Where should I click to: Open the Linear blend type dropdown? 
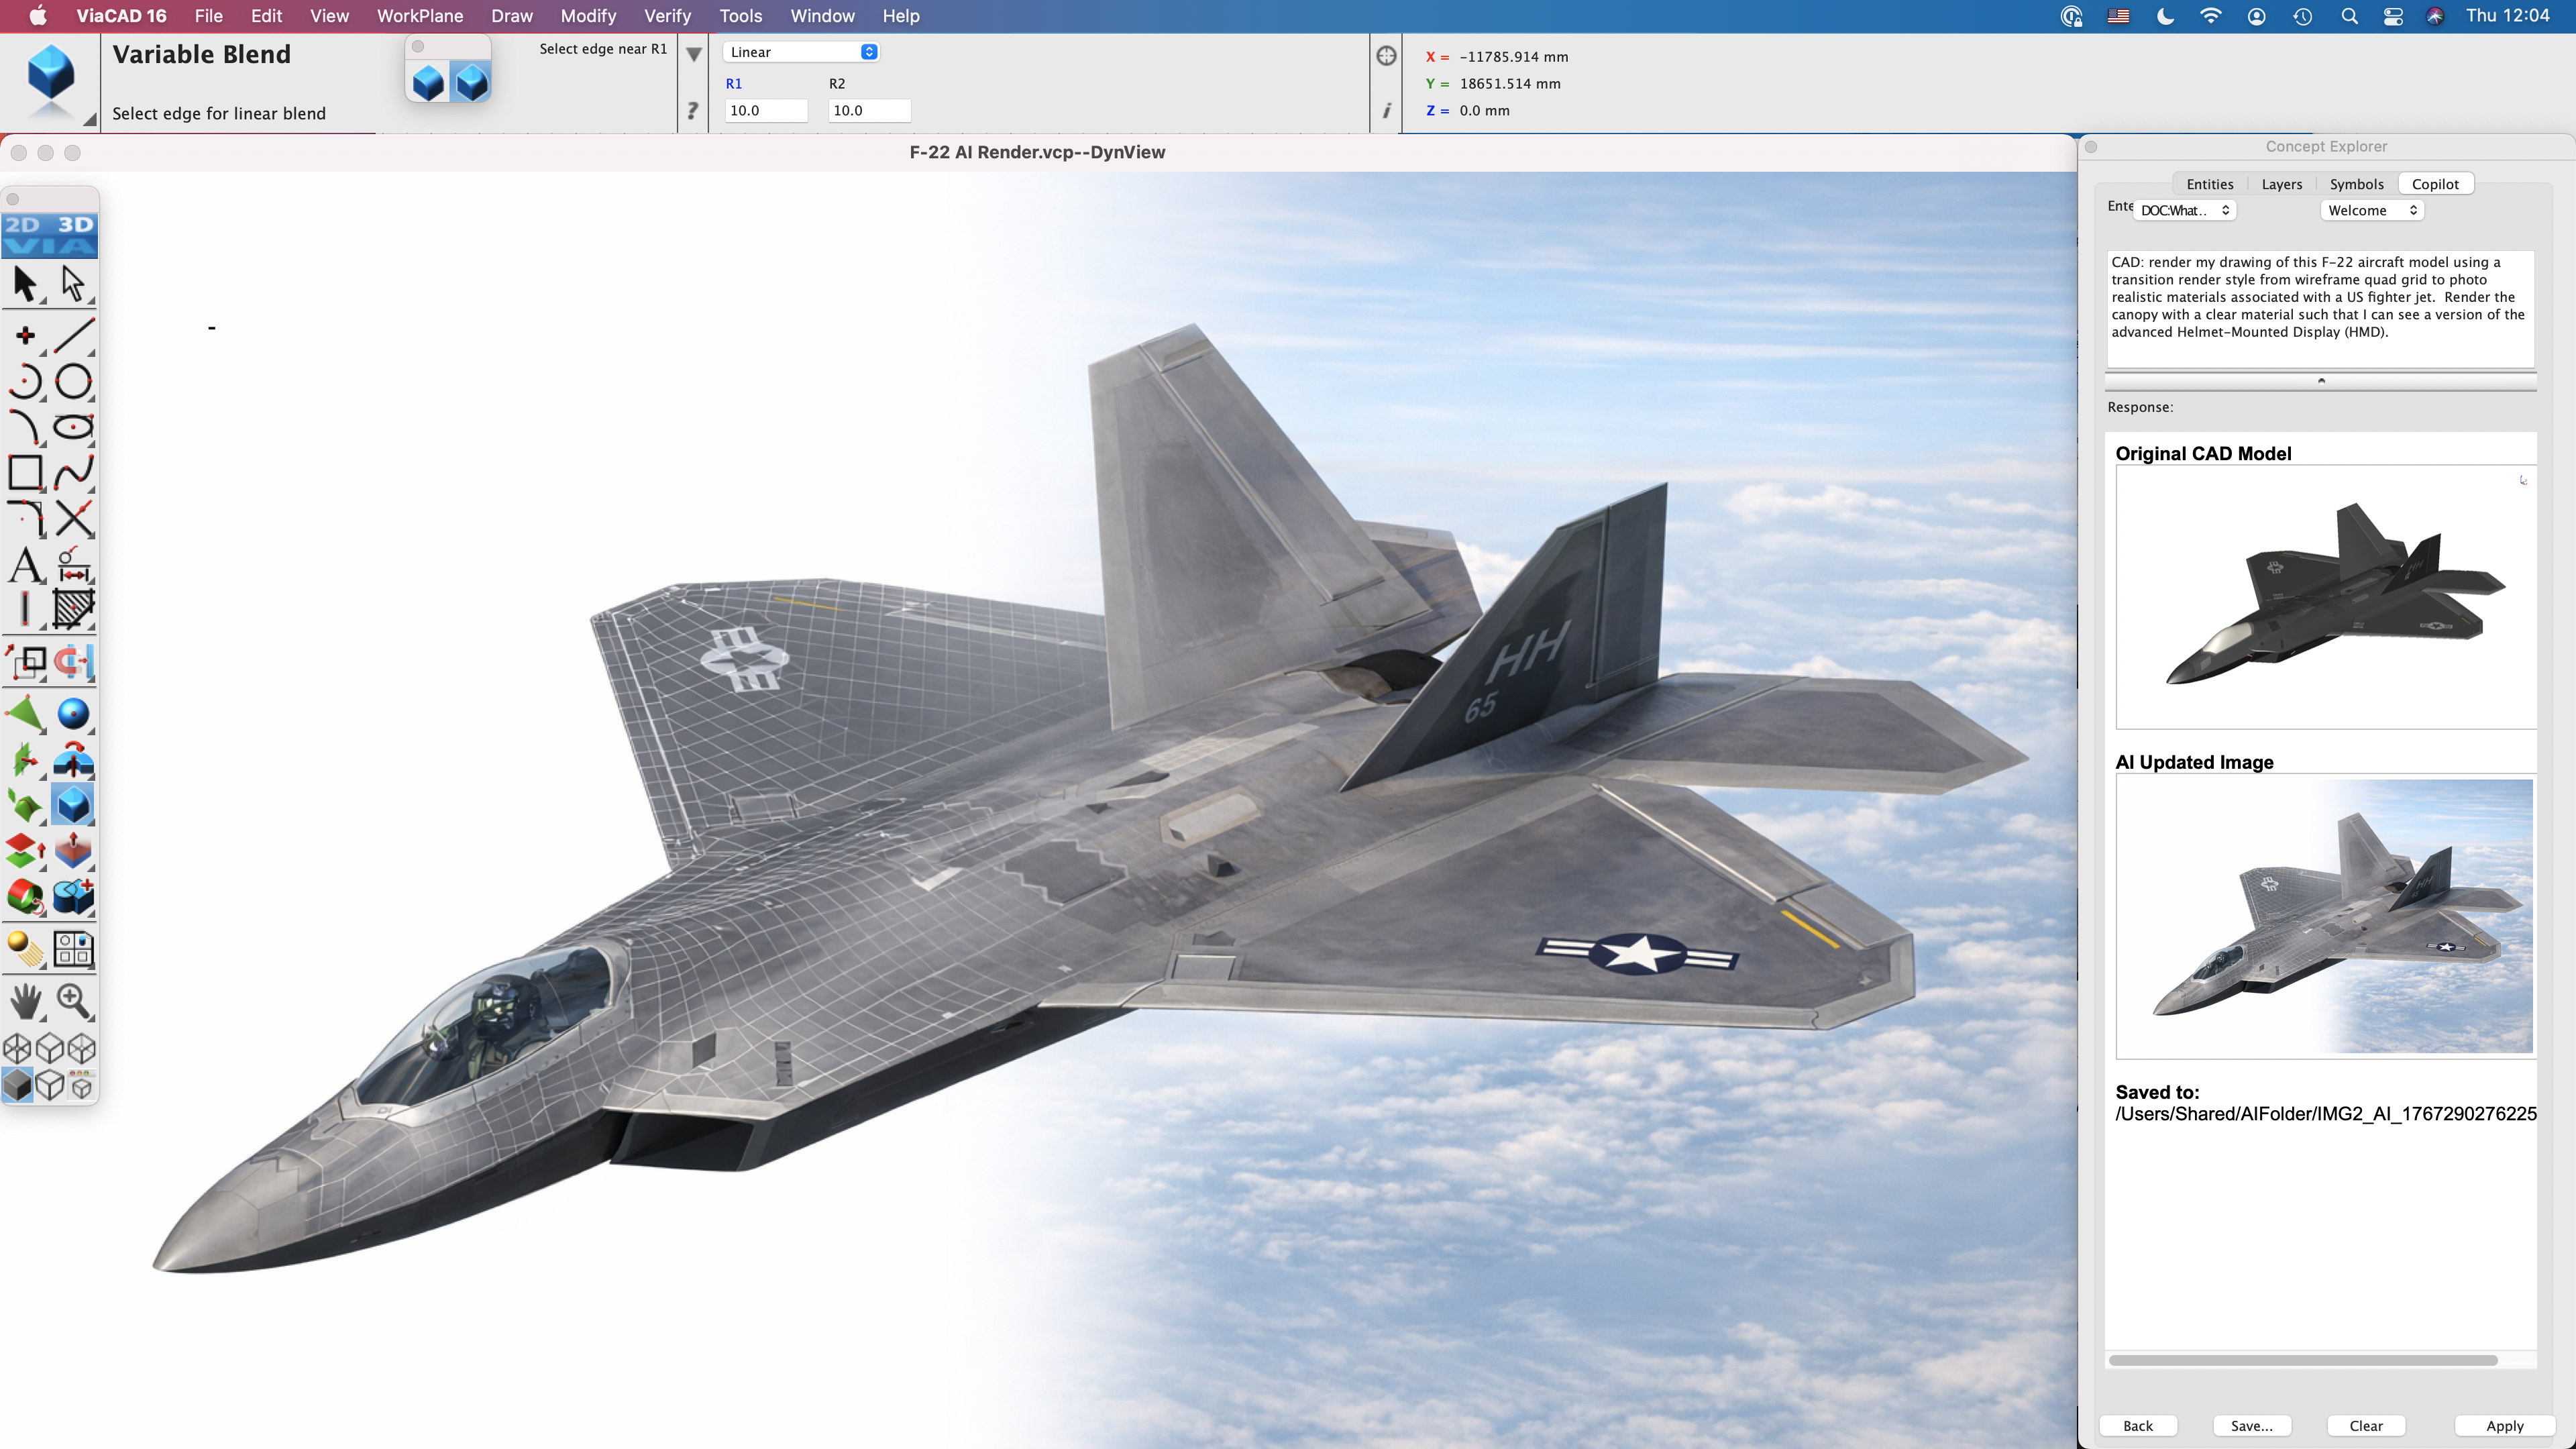(801, 52)
